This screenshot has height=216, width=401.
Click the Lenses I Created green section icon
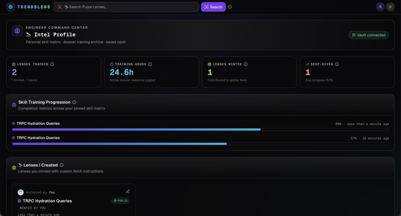pyautogui.click(x=14, y=168)
